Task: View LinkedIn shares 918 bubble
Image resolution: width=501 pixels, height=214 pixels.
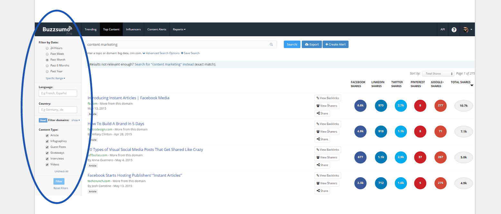Action: (381, 131)
